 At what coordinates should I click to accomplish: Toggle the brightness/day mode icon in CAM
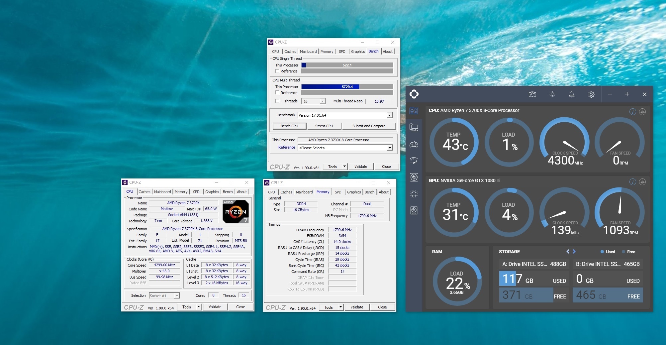coord(552,94)
